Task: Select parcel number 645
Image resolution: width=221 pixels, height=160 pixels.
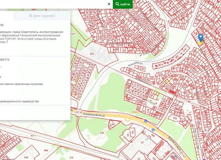Action: point(182,77)
